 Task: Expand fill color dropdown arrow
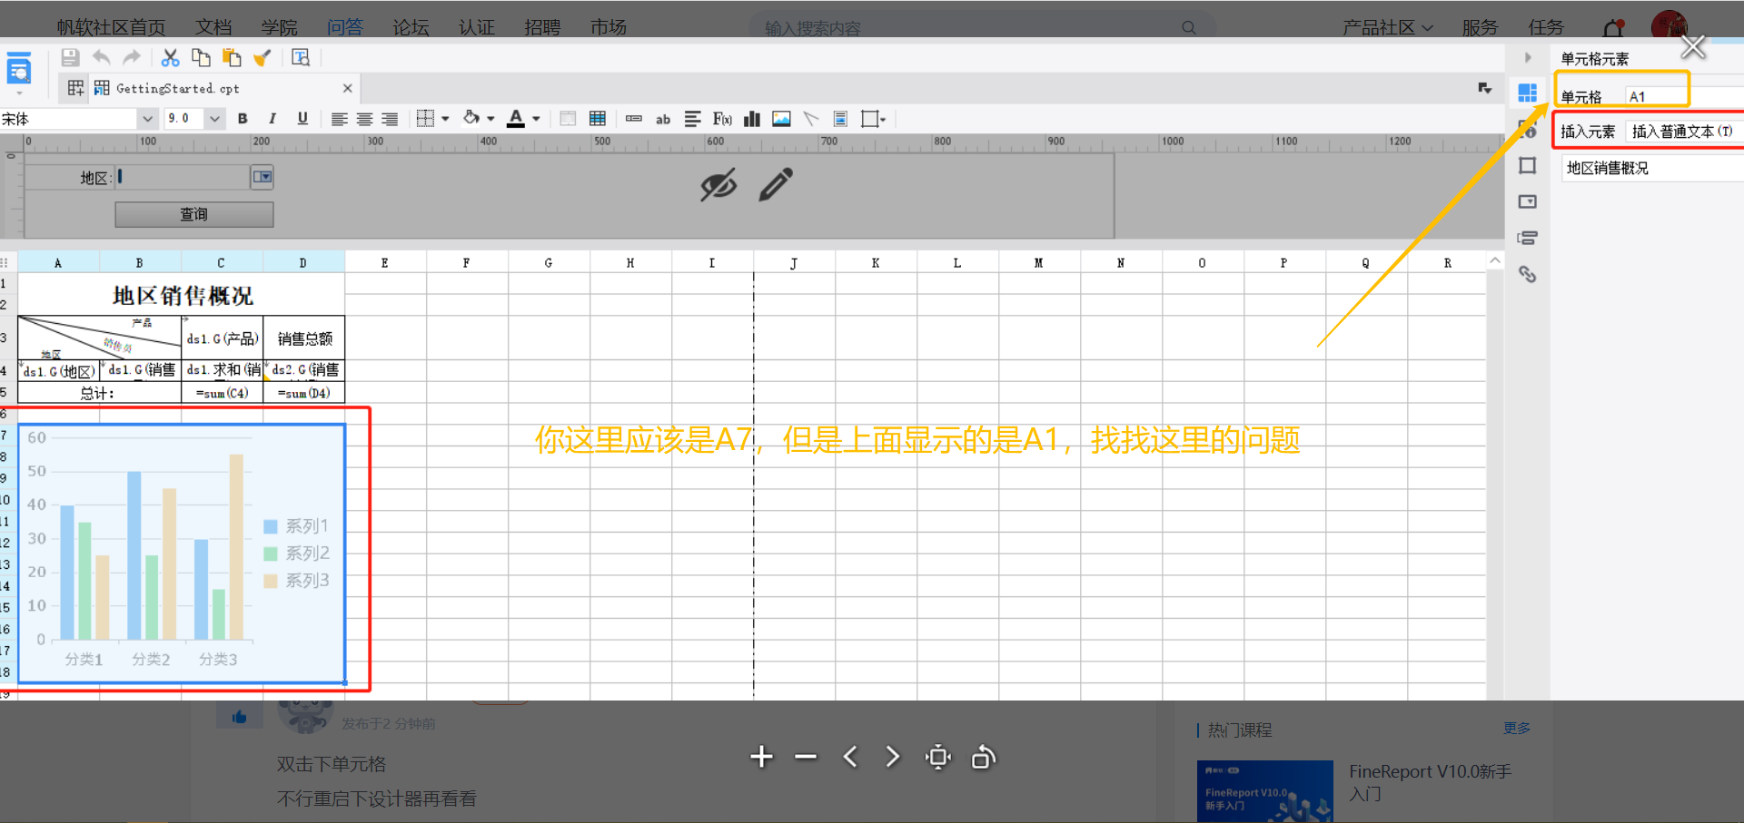tap(490, 119)
